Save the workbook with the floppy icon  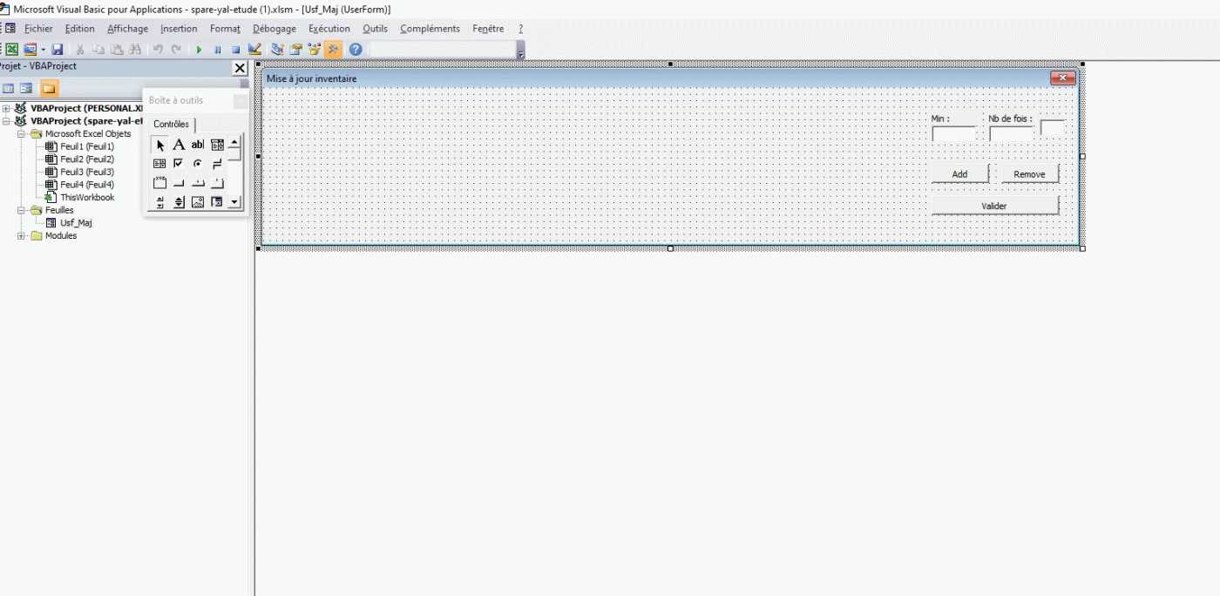(58, 50)
